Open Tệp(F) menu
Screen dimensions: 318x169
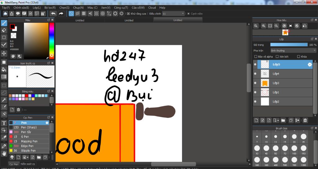6,8
